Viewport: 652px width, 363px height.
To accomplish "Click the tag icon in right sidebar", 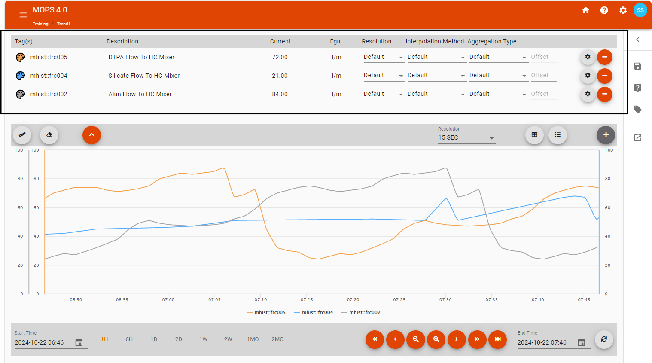I will (638, 110).
